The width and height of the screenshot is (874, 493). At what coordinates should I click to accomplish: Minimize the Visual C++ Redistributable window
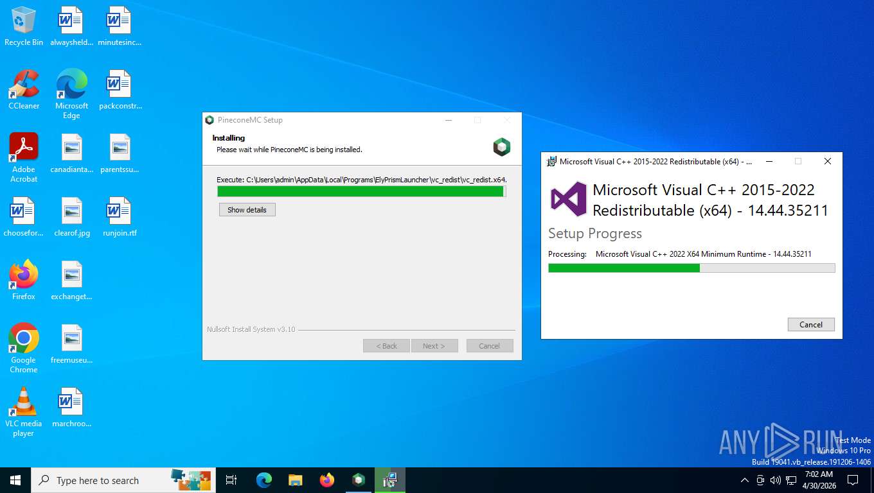coord(769,162)
